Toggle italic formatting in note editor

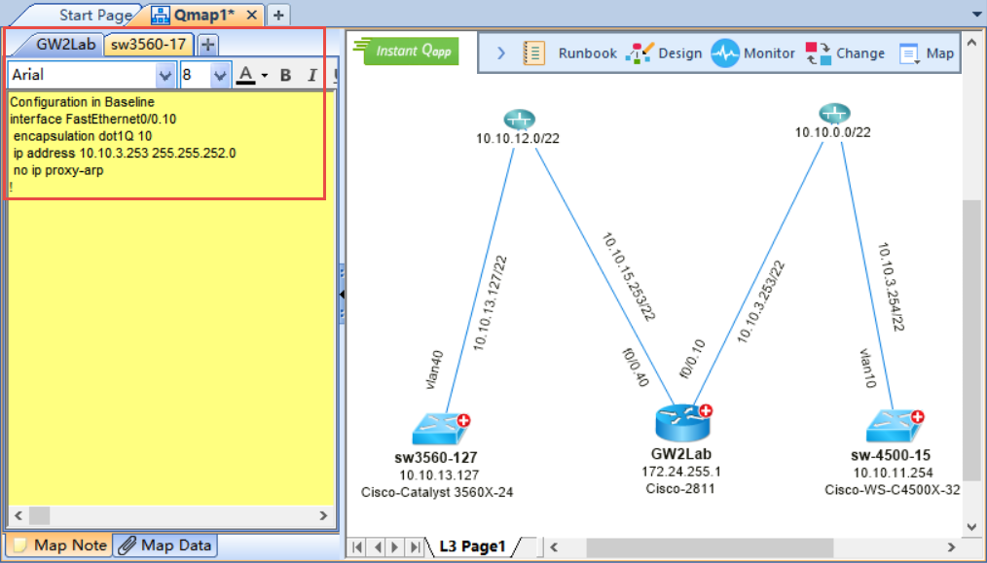click(311, 76)
